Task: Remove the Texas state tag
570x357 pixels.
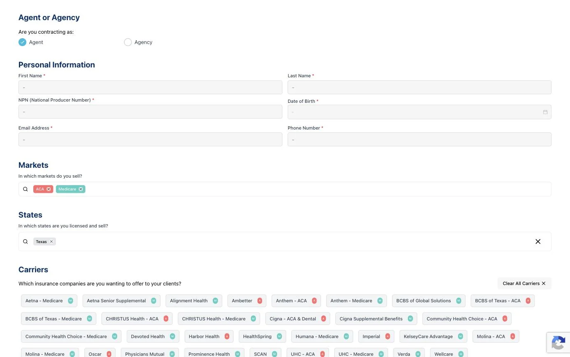Action: tap(51, 241)
